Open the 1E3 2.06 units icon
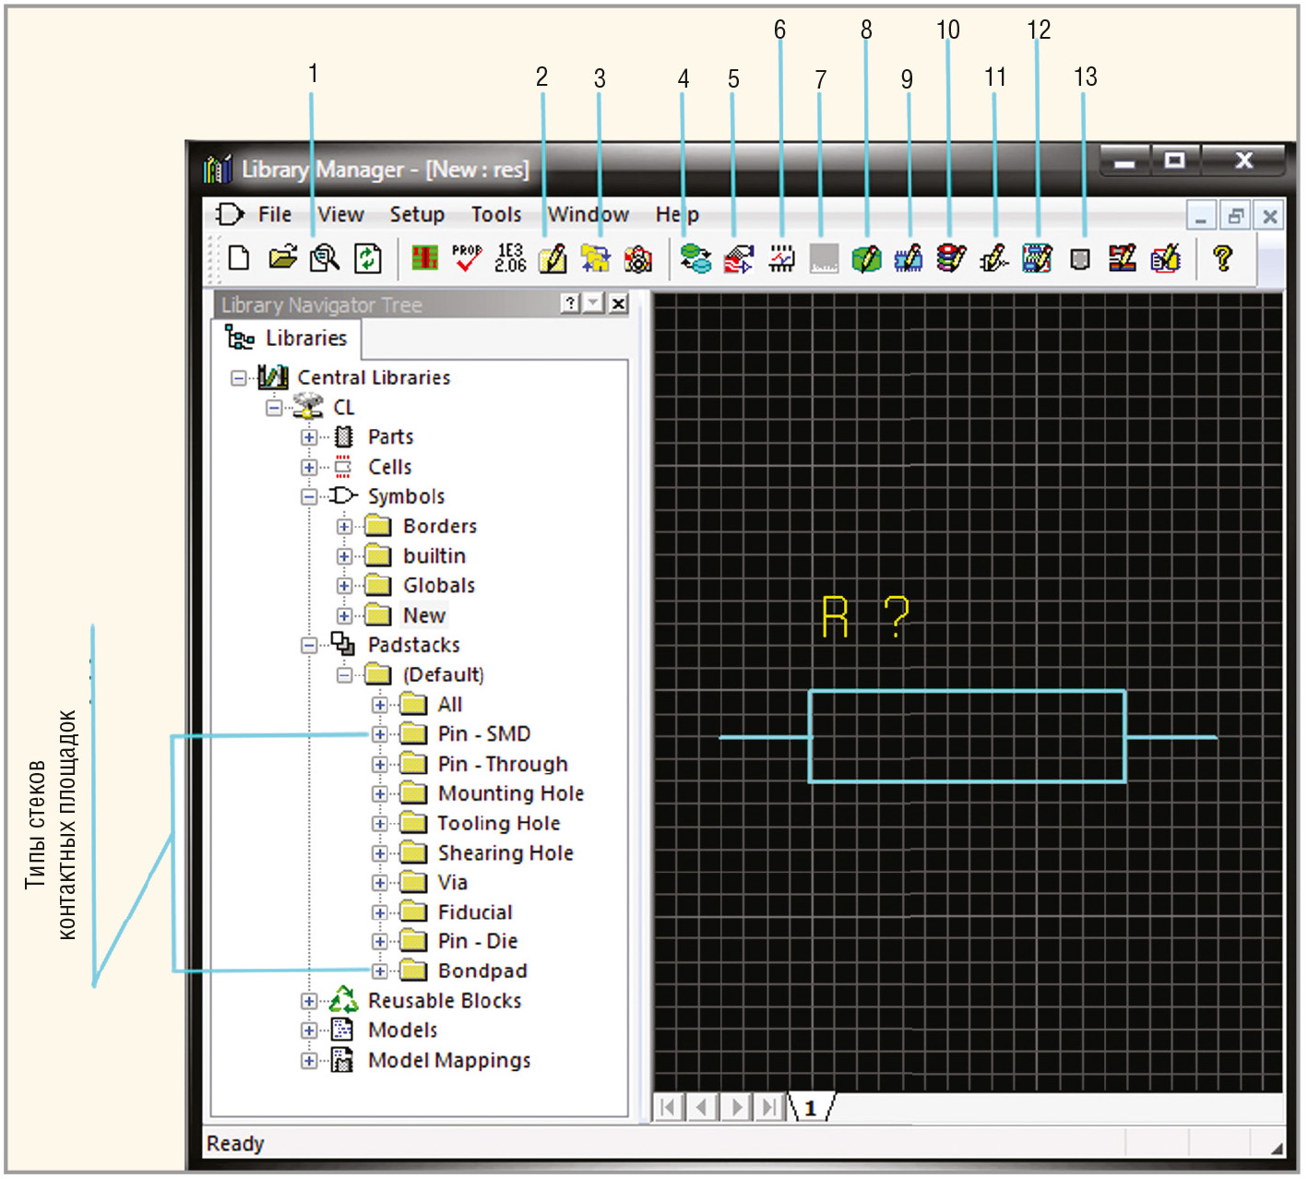The height and width of the screenshot is (1179, 1308). pyautogui.click(x=510, y=258)
